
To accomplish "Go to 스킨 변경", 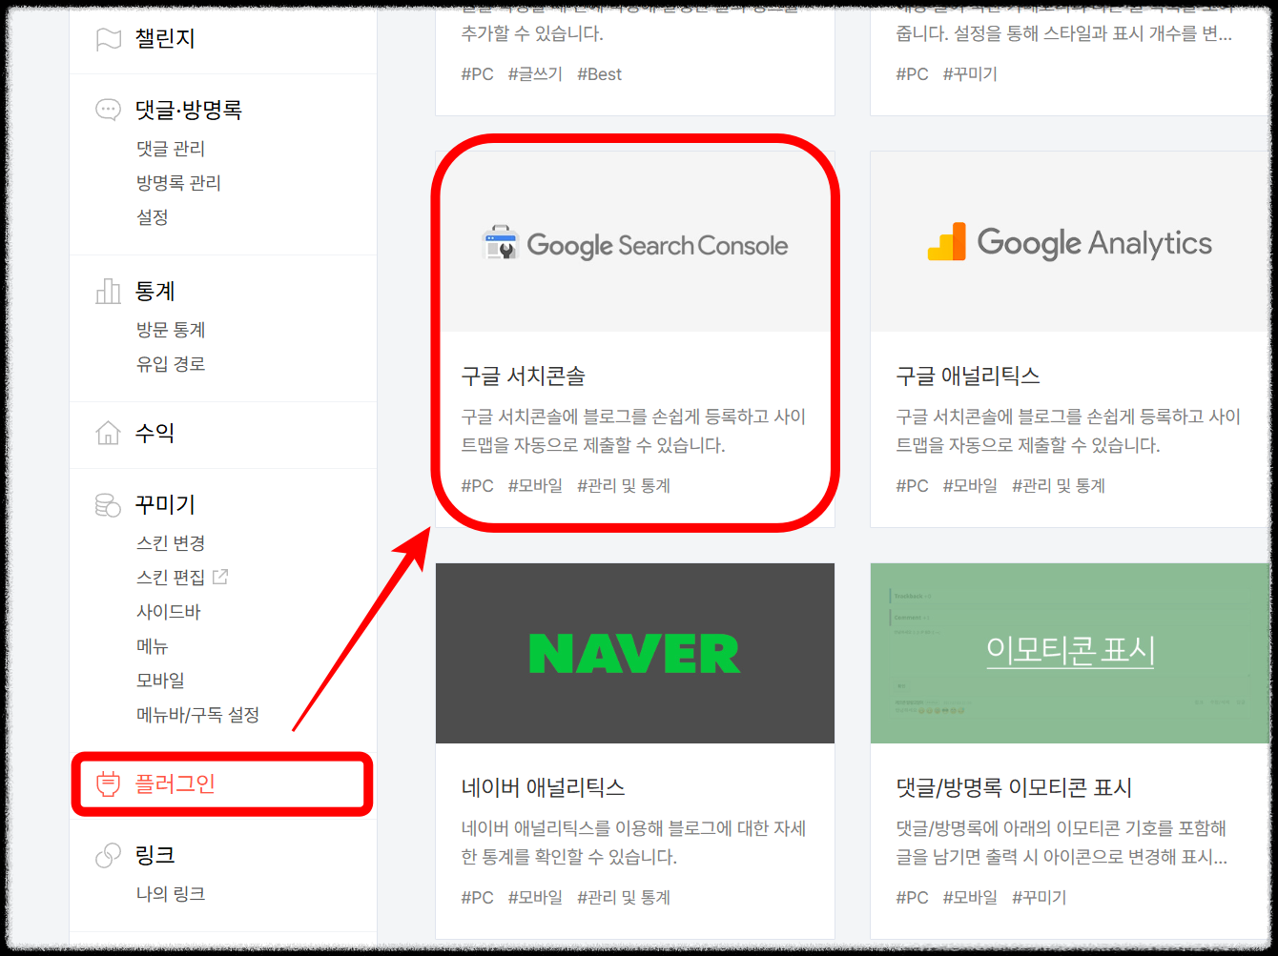I will [x=171, y=543].
